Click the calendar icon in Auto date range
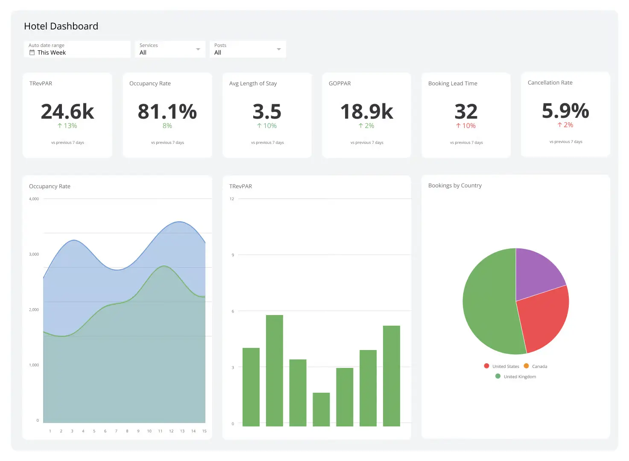This screenshot has height=461, width=629. (x=32, y=52)
